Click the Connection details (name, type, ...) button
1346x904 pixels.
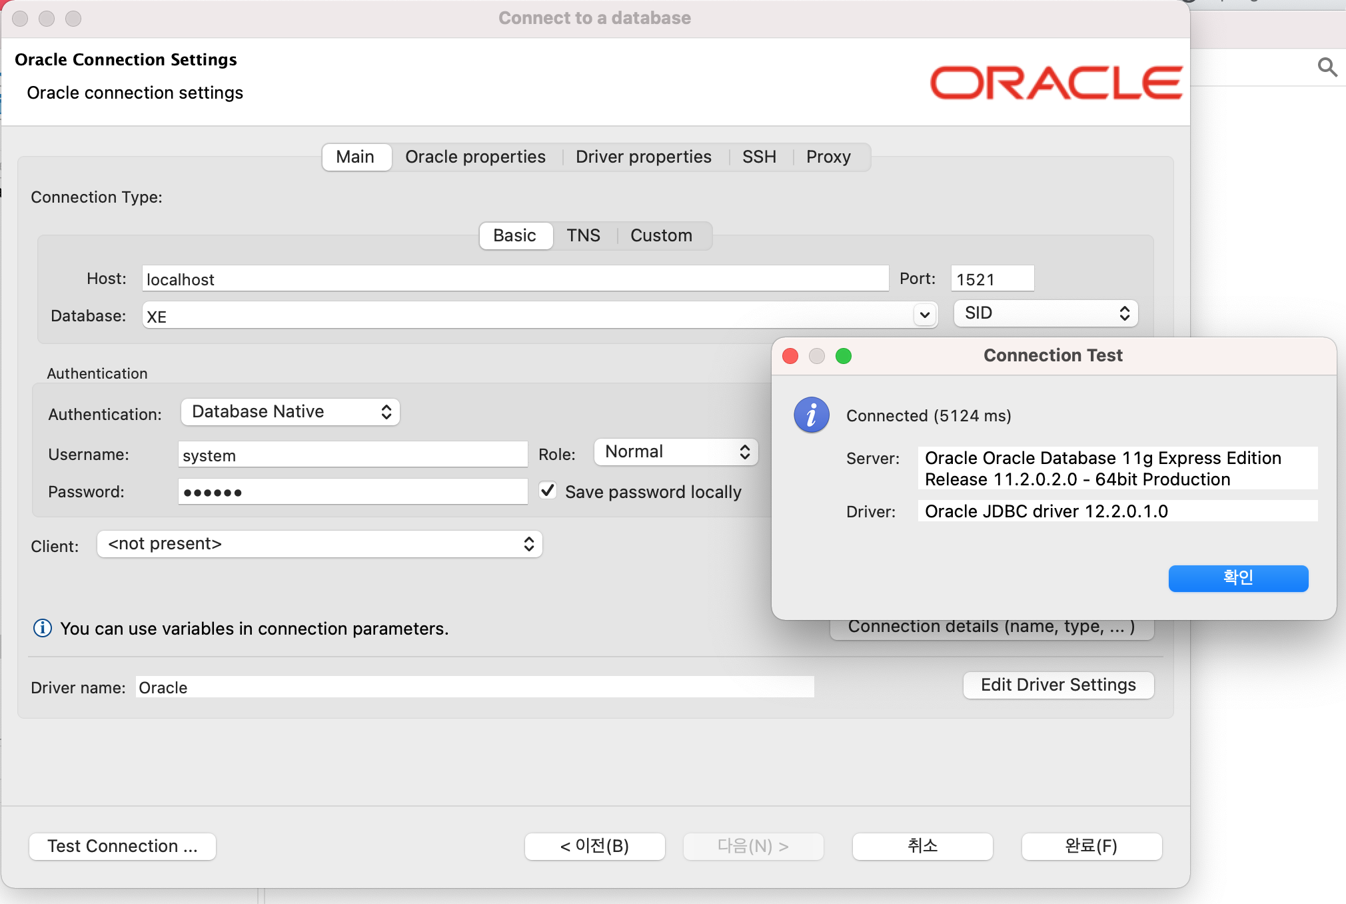(992, 629)
